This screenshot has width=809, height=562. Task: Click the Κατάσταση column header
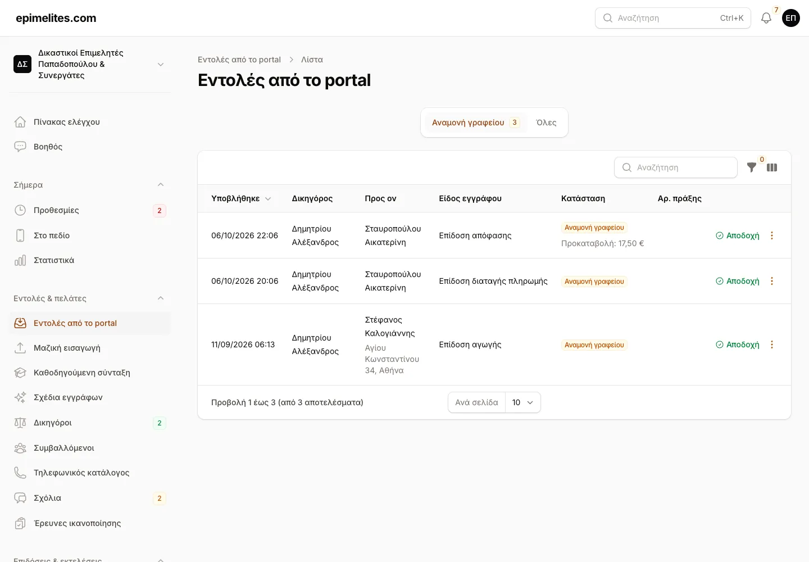pos(583,198)
